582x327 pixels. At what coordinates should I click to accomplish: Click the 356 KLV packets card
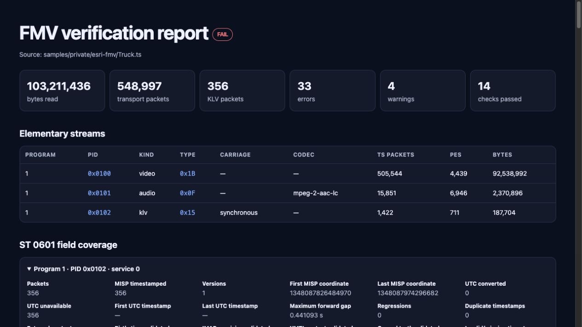242,90
